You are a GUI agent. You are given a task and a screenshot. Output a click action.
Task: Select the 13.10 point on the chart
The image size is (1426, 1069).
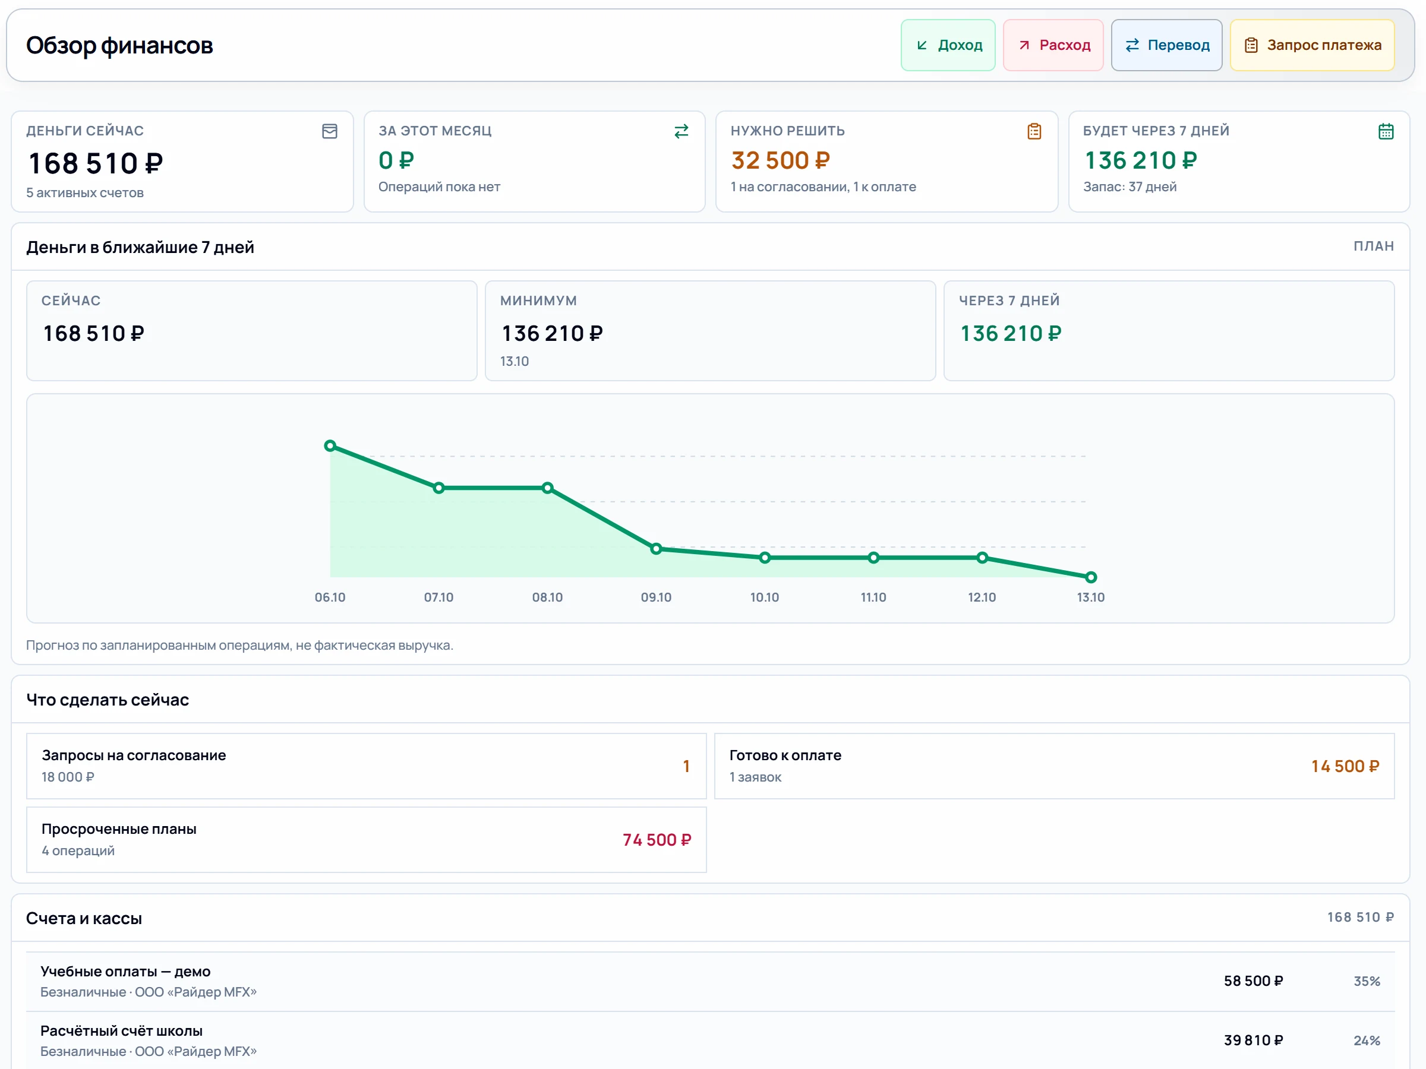(1091, 577)
